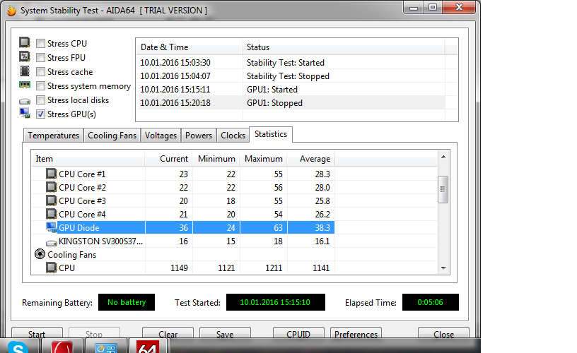The width and height of the screenshot is (577, 353).
Task: Click the local disk drive icon
Action: tap(25, 101)
